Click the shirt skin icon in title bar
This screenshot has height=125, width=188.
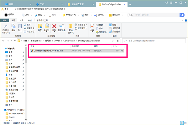coord(167,2)
